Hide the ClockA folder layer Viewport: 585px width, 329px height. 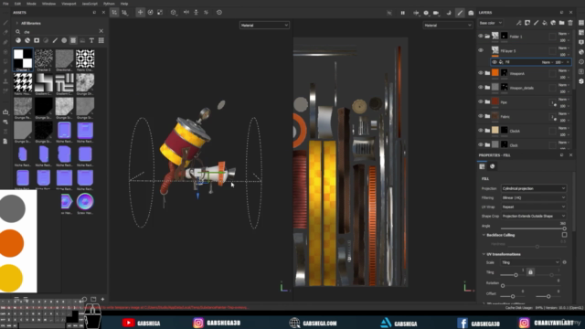pyautogui.click(x=481, y=130)
